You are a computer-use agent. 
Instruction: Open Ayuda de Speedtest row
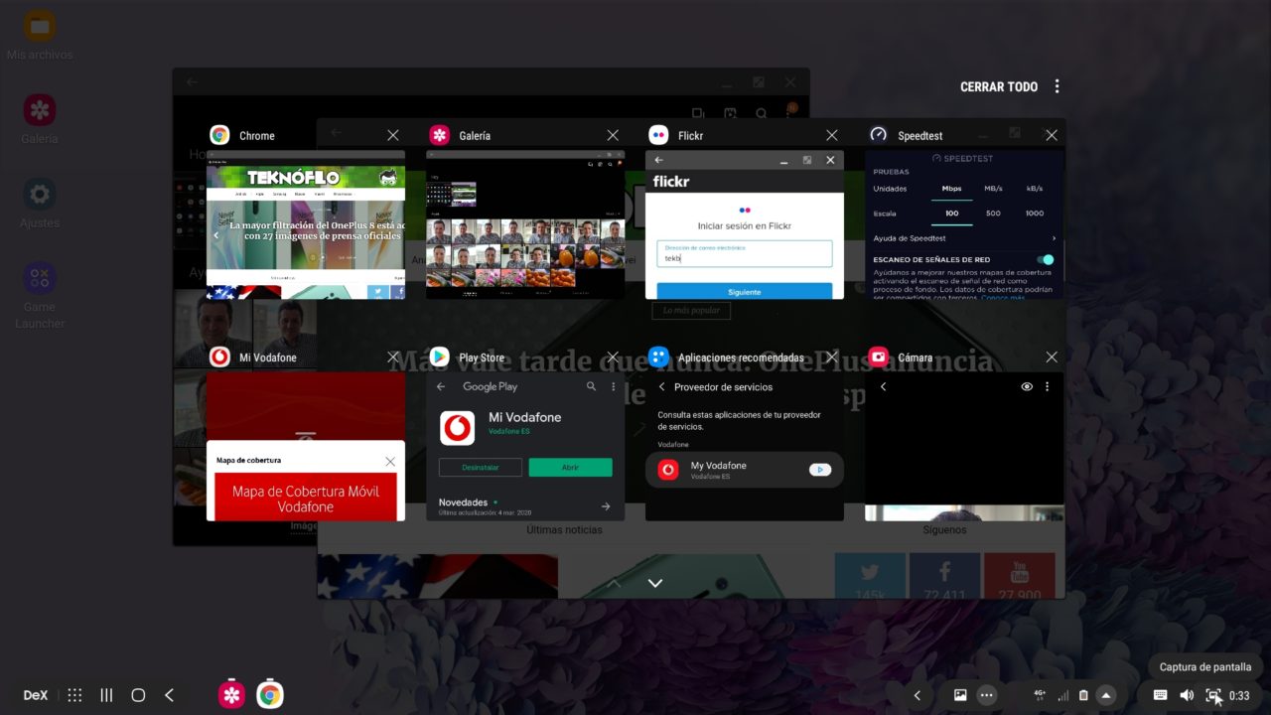click(x=964, y=238)
